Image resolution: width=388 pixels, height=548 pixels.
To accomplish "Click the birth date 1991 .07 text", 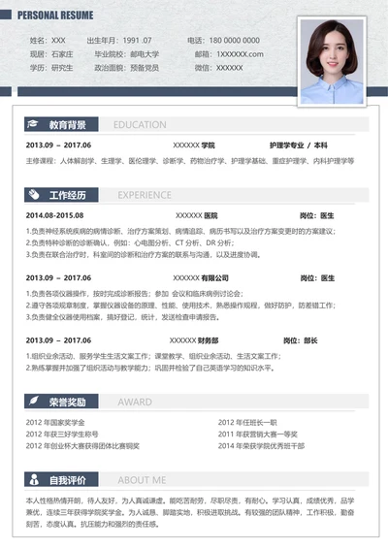I will tap(137, 40).
